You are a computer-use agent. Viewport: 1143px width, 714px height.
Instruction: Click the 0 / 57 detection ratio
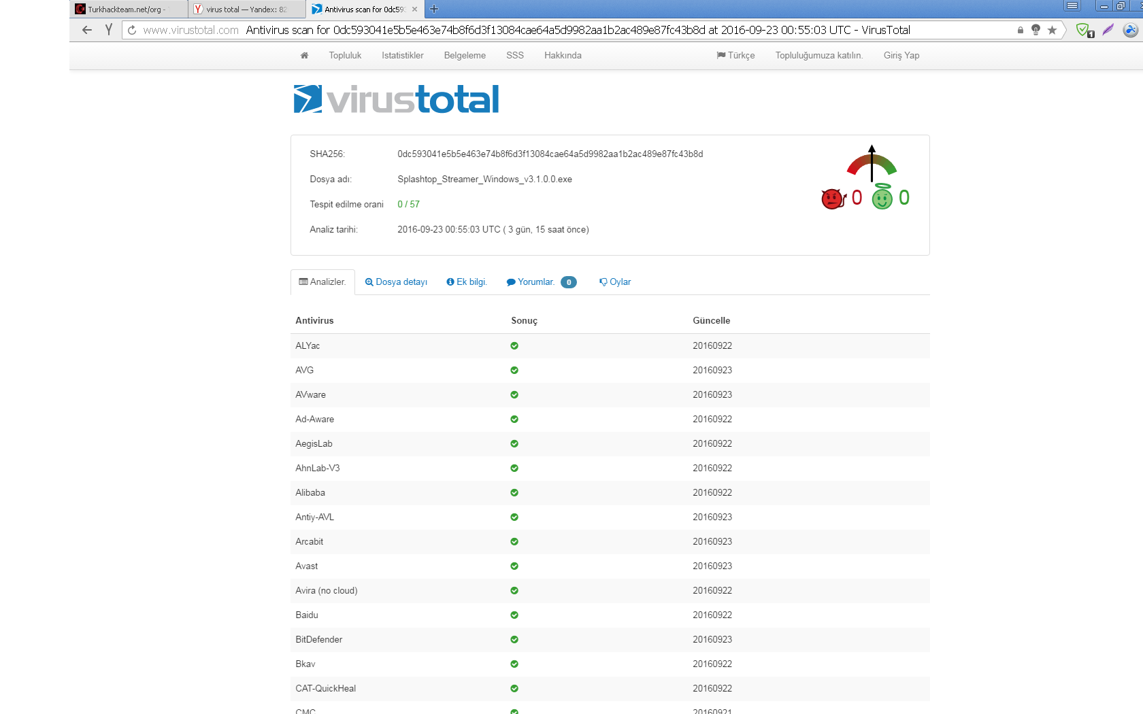click(x=408, y=205)
